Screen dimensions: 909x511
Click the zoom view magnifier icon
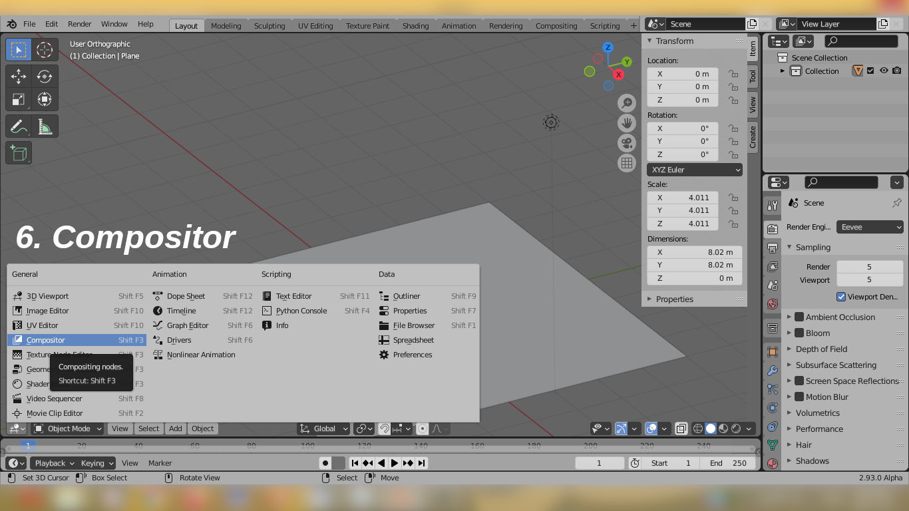(x=627, y=102)
